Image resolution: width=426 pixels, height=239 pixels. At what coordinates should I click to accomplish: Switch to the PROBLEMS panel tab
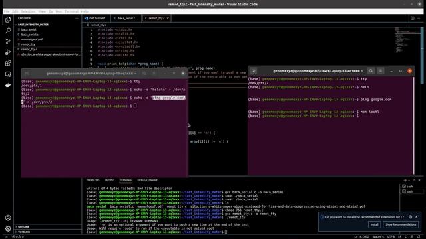coord(93,180)
